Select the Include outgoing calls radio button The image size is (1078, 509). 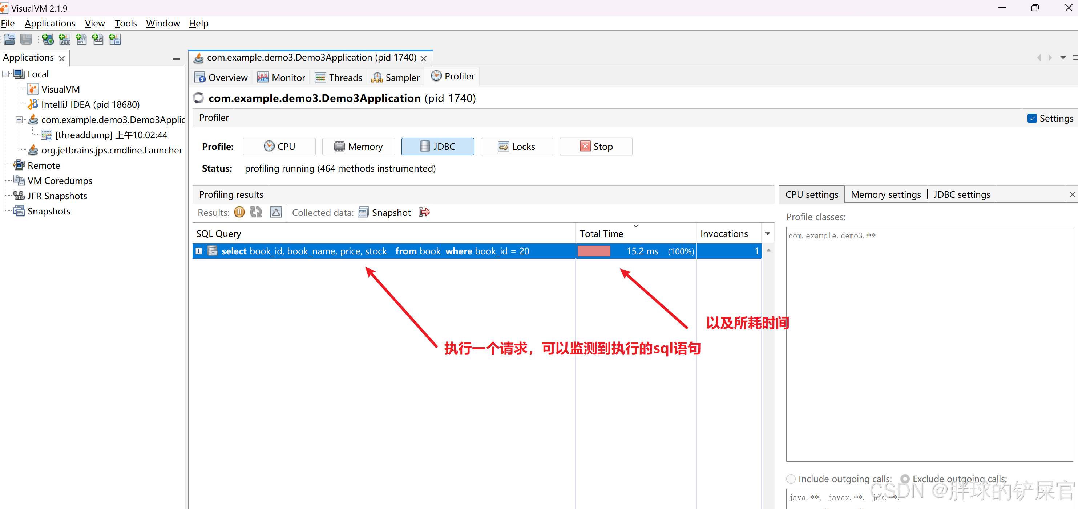791,479
